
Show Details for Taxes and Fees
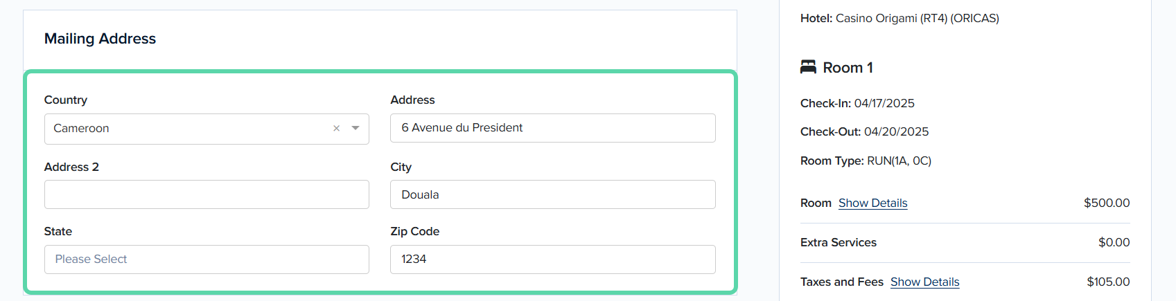(924, 282)
